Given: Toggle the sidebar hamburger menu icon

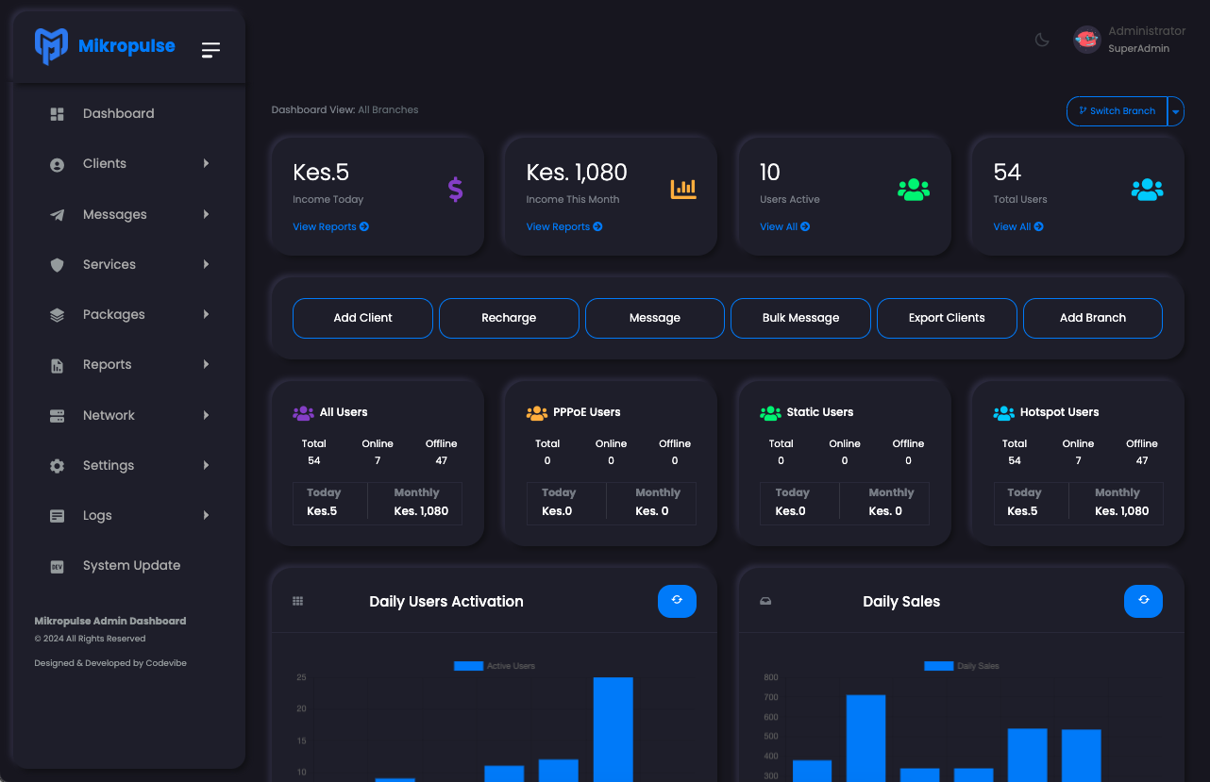Looking at the screenshot, I should (x=210, y=50).
